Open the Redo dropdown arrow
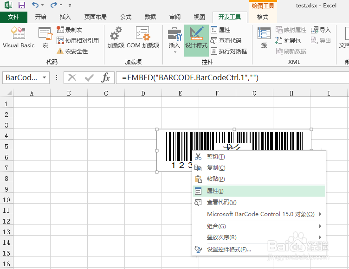 [x=61, y=5]
